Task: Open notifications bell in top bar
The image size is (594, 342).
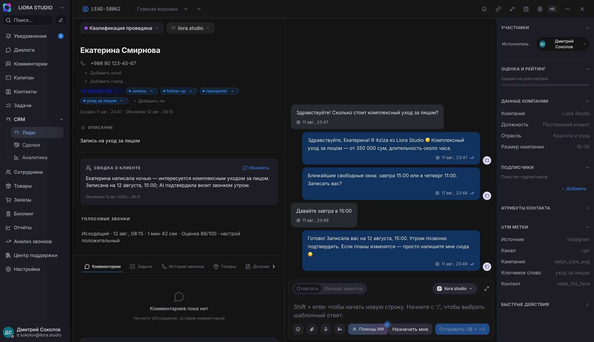Action: pyautogui.click(x=484, y=9)
